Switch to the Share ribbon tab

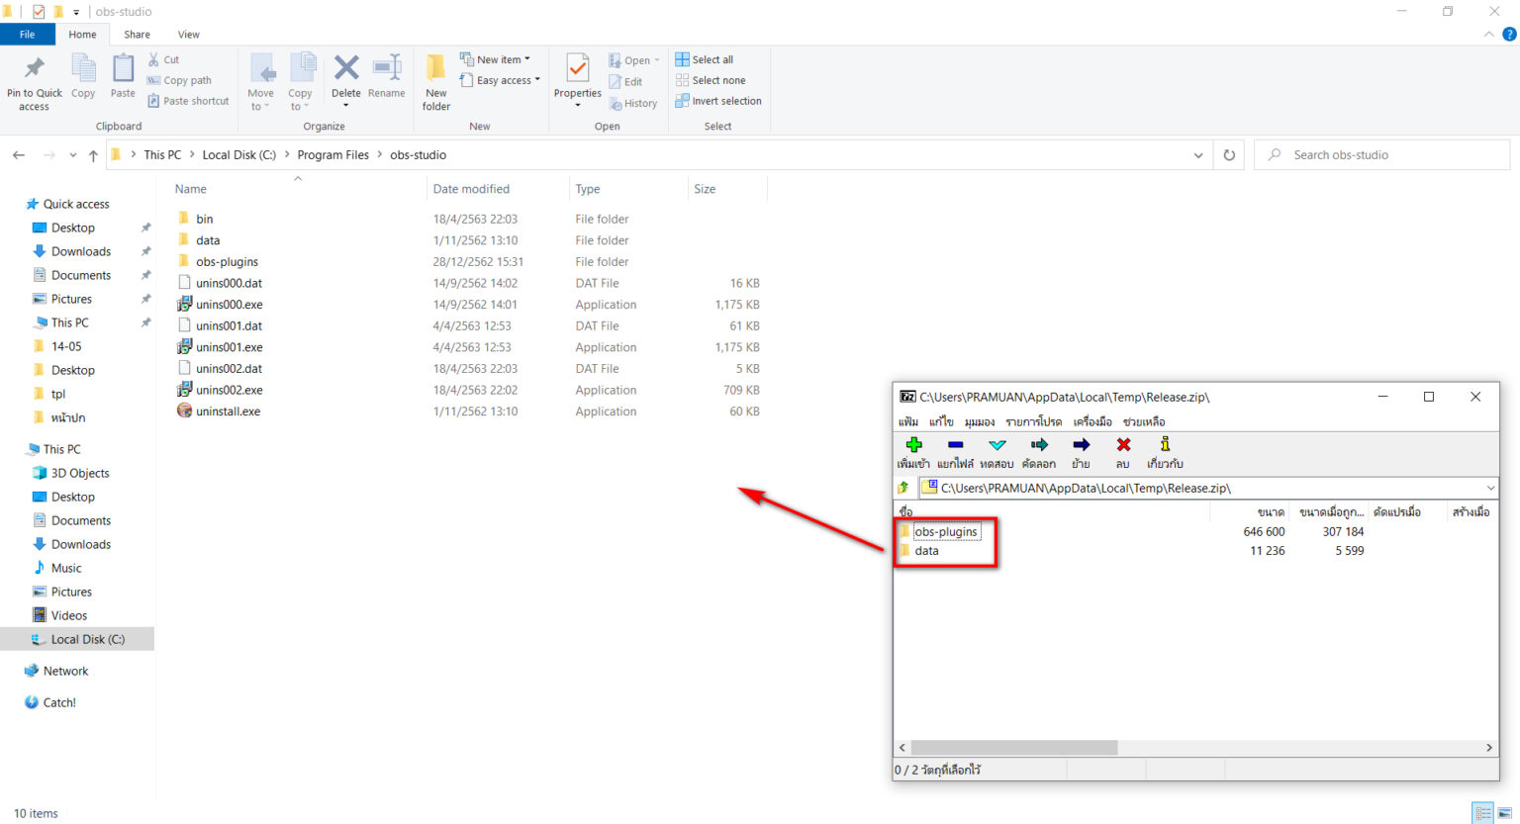click(137, 34)
